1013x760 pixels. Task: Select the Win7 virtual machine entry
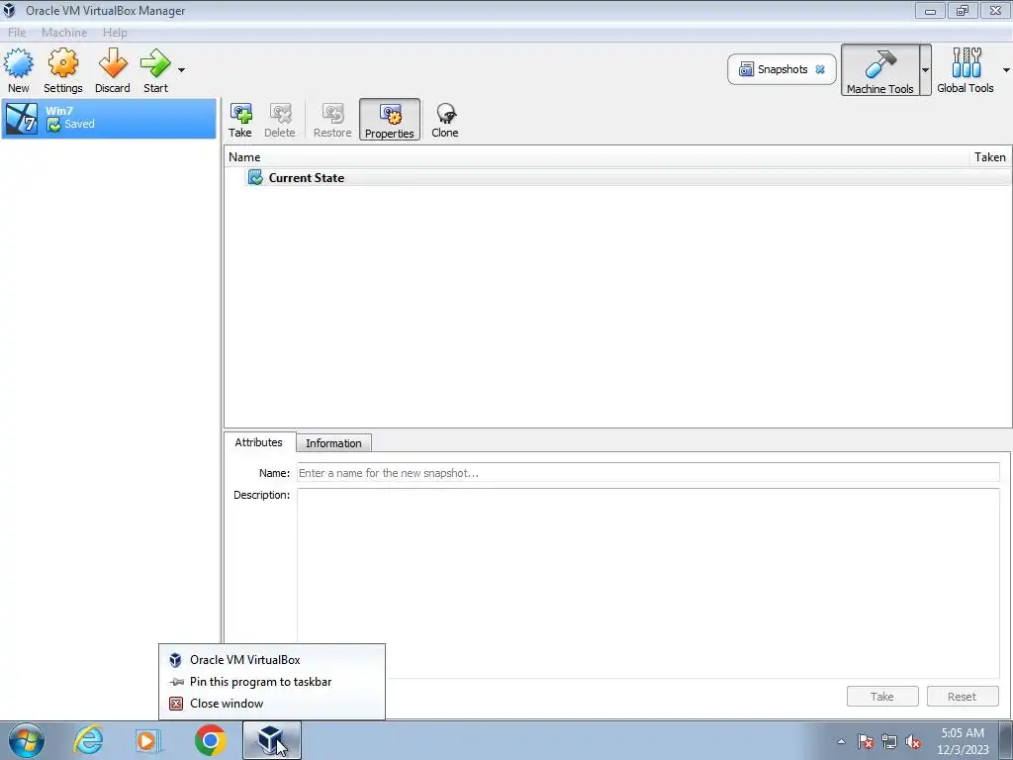point(109,119)
